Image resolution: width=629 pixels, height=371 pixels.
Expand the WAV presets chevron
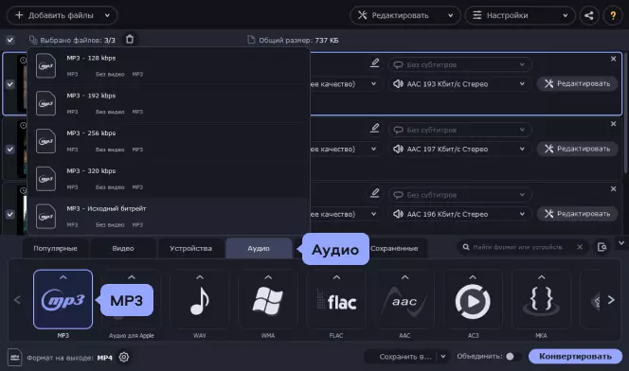click(199, 277)
